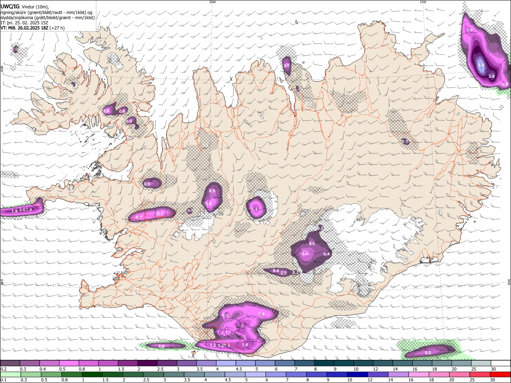The height and width of the screenshot is (383, 511).
Task: Click the '1.0' value atop the northeast snow band
Action: 469,30
